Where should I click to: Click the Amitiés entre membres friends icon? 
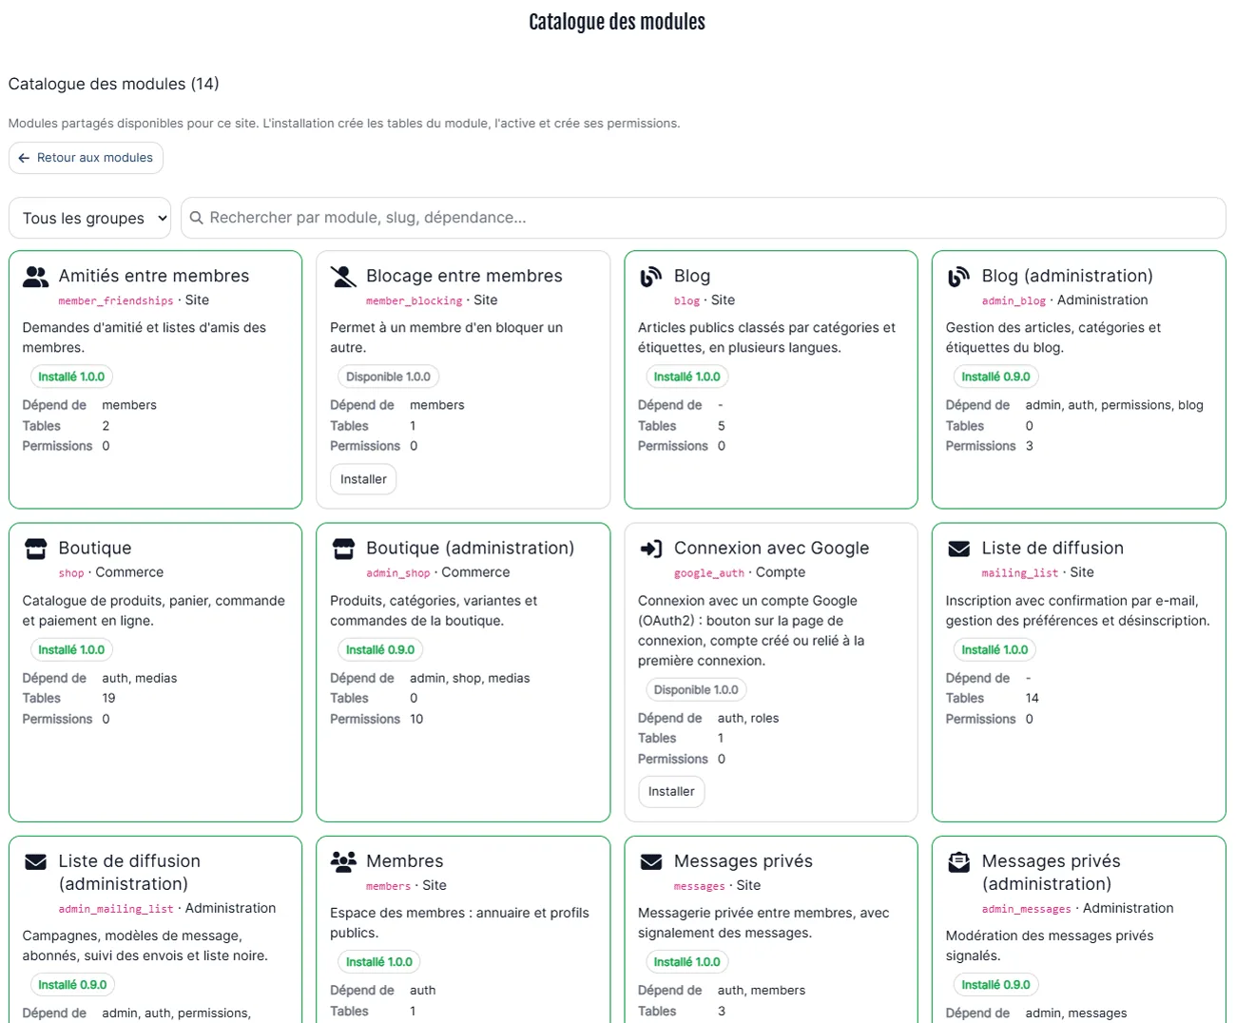point(35,277)
